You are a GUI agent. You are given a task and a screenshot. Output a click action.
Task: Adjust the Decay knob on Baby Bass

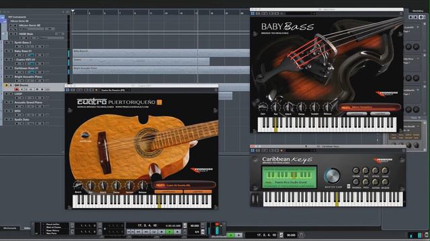[302, 107]
